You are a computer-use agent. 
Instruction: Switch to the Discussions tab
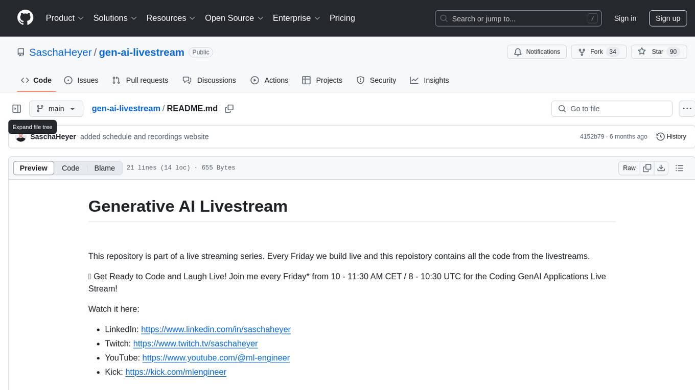(x=210, y=80)
